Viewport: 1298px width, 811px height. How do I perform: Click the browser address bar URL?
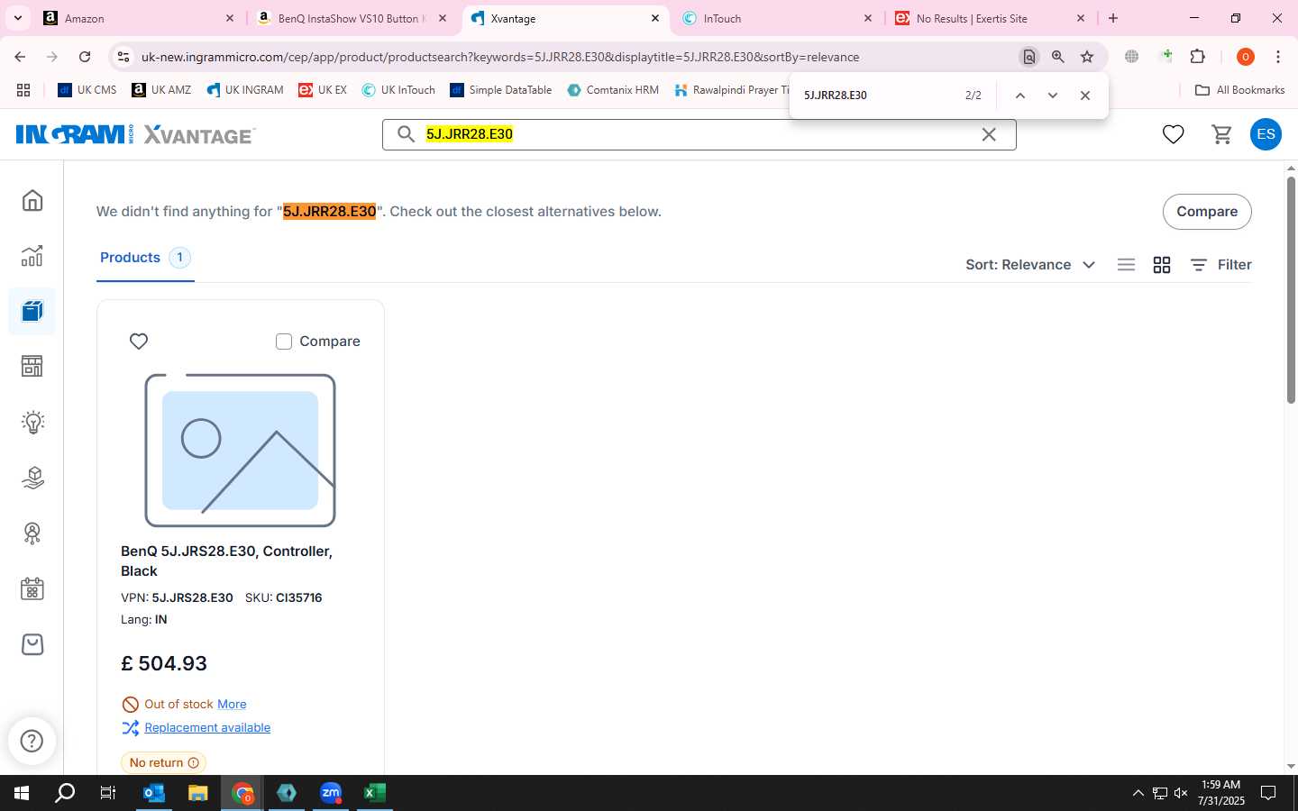pos(500,57)
